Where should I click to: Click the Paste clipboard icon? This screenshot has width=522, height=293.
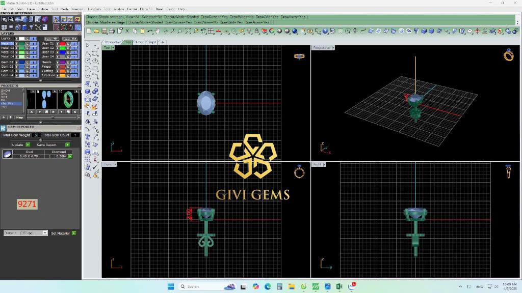pyautogui.click(x=143, y=31)
